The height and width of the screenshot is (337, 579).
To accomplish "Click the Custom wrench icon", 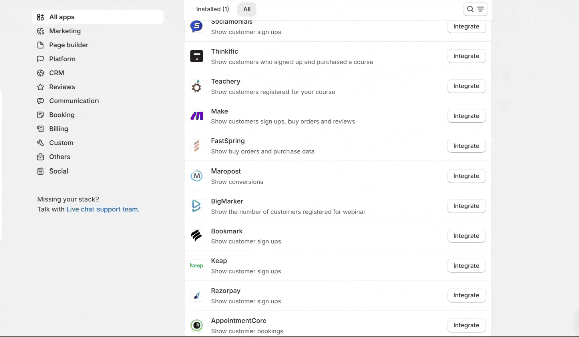I will click(40, 143).
